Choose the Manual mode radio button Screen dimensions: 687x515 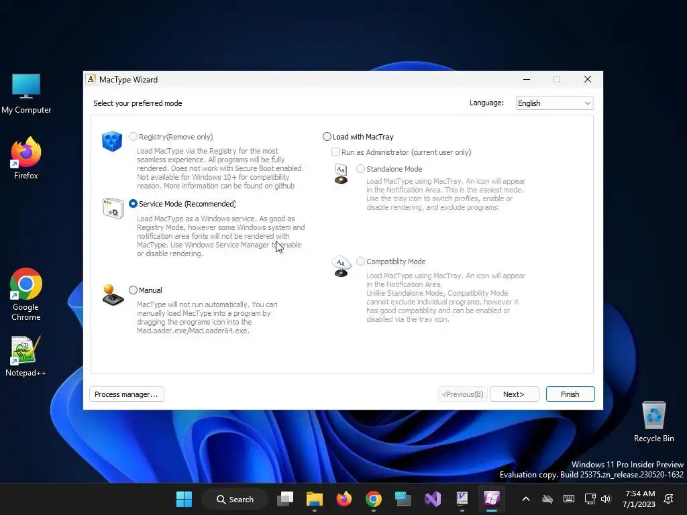click(134, 290)
